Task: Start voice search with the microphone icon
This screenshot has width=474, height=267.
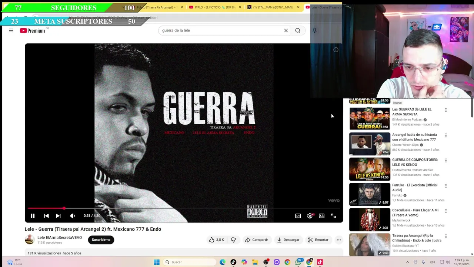Action: tap(314, 30)
